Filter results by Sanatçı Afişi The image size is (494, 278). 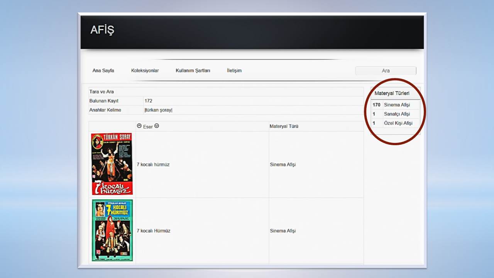click(x=397, y=114)
